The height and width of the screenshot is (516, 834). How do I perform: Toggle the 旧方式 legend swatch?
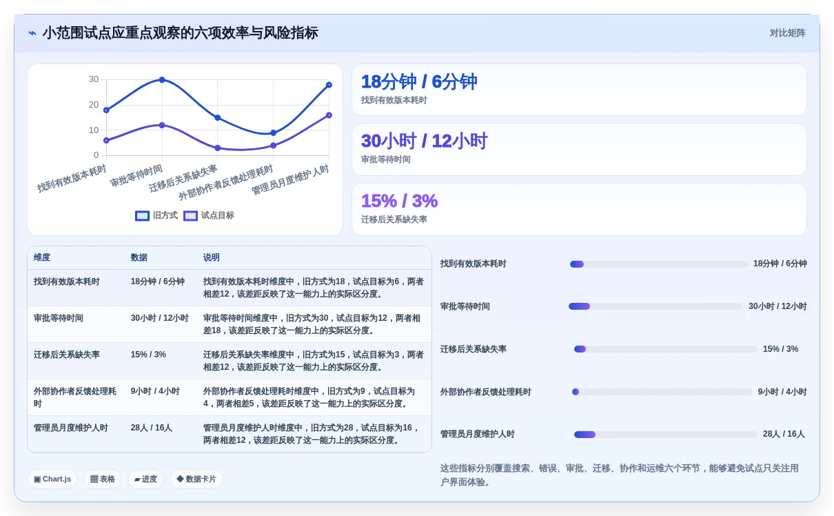coord(143,216)
